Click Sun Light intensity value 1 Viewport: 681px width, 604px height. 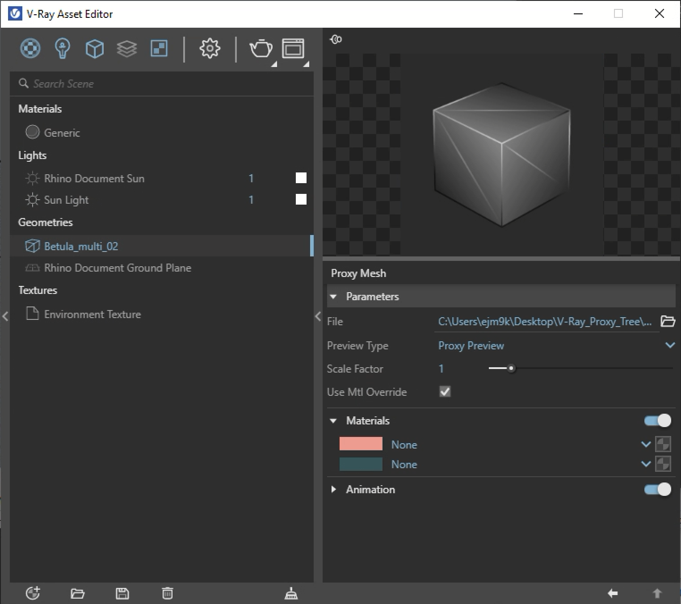click(251, 199)
